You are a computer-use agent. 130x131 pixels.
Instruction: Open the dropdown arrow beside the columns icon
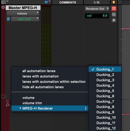8,1
